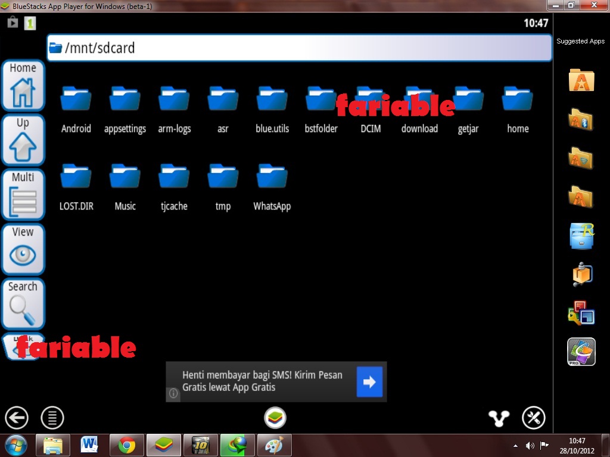Image resolution: width=610 pixels, height=457 pixels.
Task: Show hidden system tray icons
Action: pos(515,446)
